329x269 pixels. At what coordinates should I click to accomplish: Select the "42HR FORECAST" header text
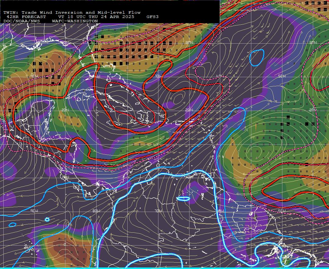[x=26, y=17]
